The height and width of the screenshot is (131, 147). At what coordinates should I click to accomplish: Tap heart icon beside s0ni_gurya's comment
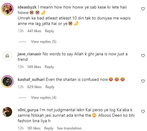[143, 112]
